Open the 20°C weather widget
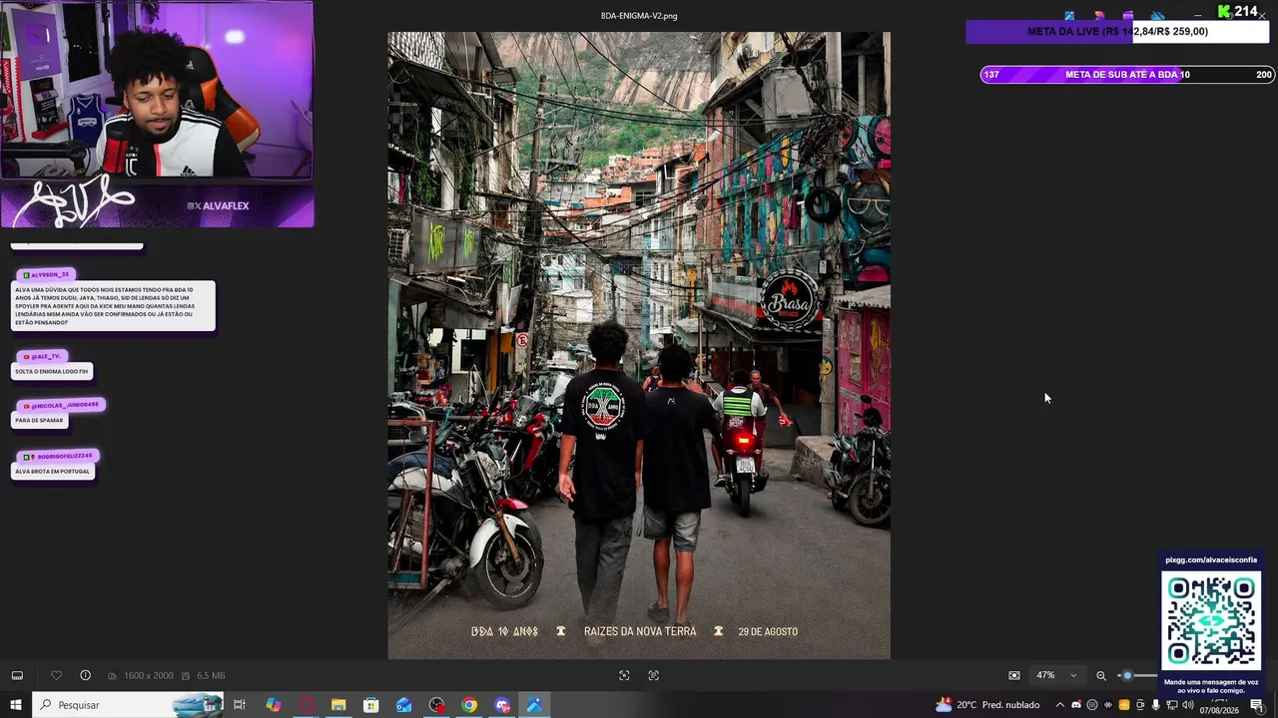 (x=986, y=705)
